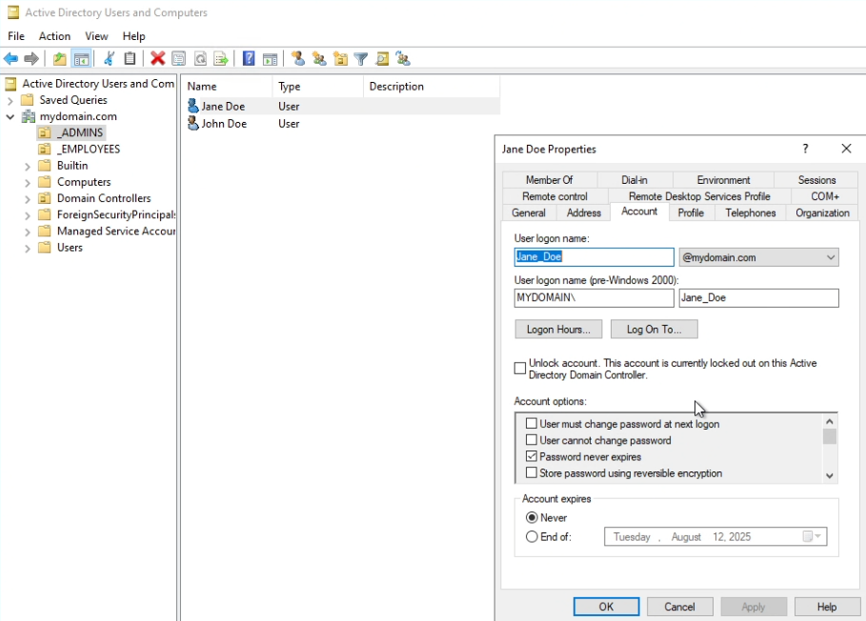Open the View menu
Viewport: 866px width, 621px height.
tap(96, 36)
